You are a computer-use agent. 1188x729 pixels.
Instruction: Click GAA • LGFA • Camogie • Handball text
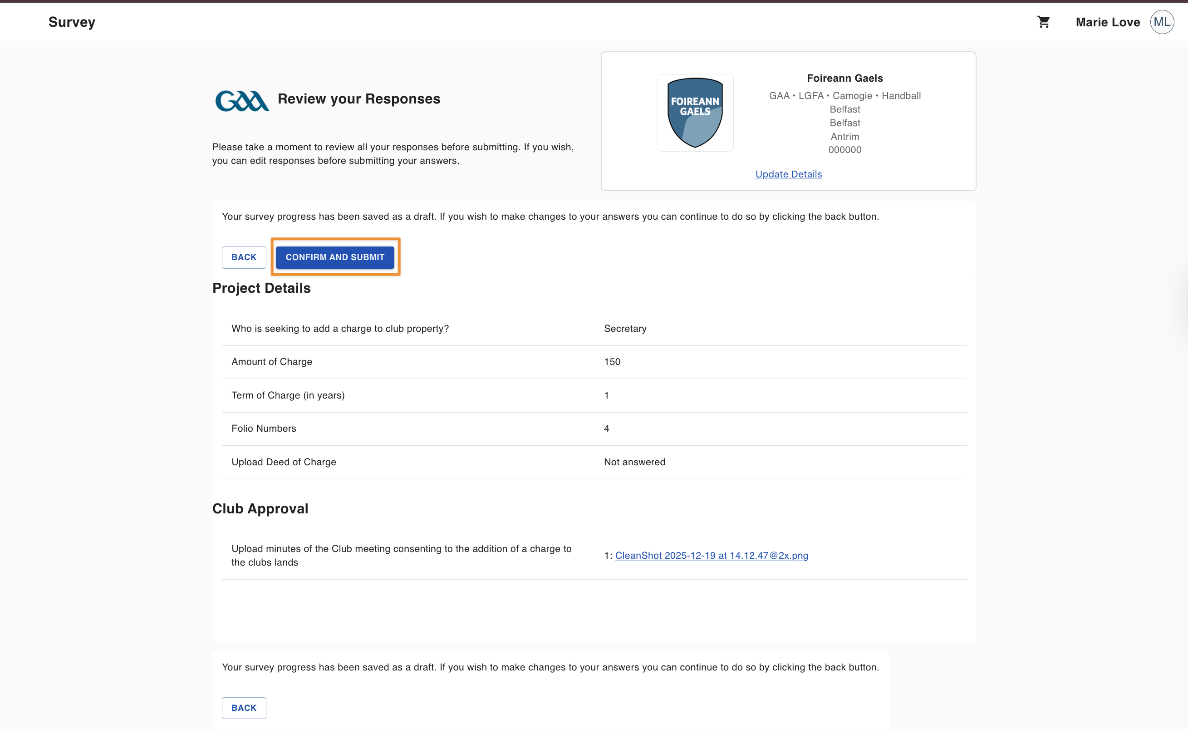pyautogui.click(x=845, y=95)
